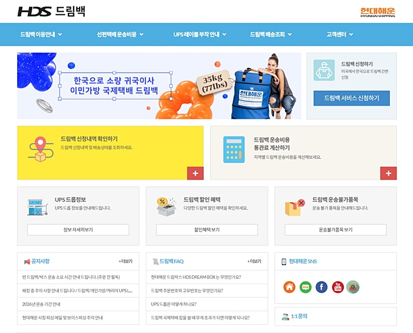This screenshot has height=333, width=413.
Task: Open the Facebook SNS icon
Action: (322, 287)
